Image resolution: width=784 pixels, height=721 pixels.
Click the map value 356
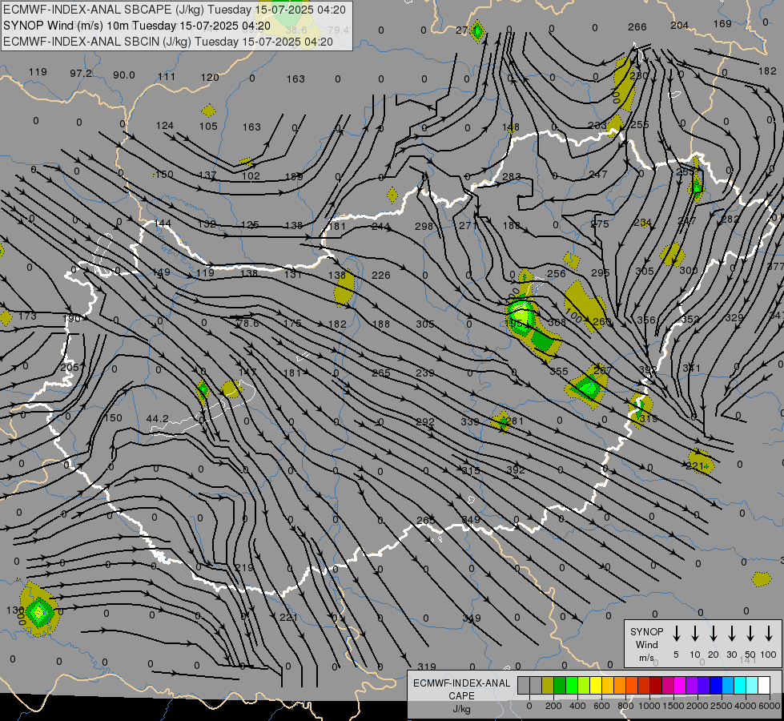pyautogui.click(x=646, y=320)
